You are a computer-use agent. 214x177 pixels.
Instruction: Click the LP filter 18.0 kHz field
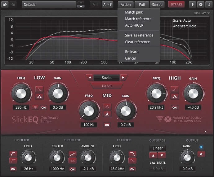coord(117,169)
